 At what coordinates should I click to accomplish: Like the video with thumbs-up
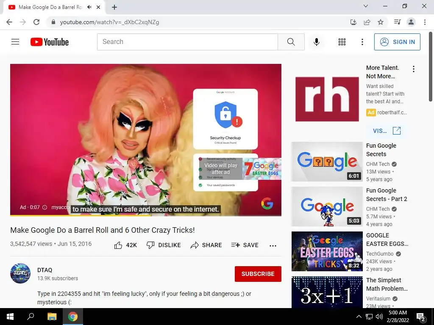[125, 245]
